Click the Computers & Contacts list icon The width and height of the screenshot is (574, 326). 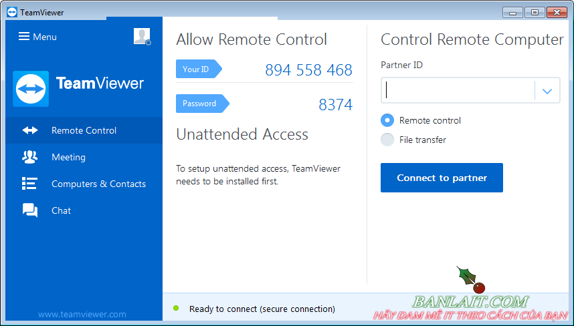[x=29, y=184]
